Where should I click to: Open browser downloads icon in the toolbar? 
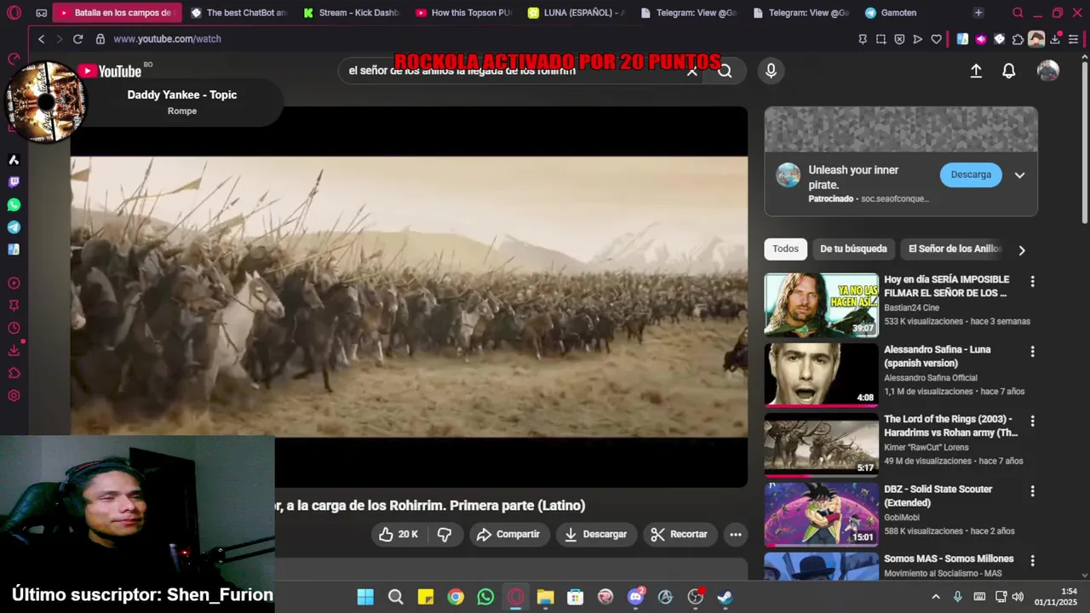(x=1055, y=39)
